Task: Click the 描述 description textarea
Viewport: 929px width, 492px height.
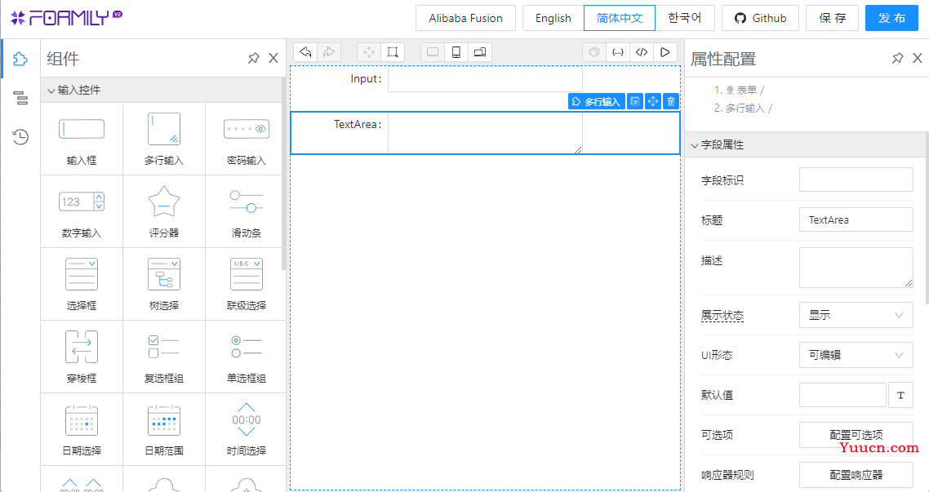Action: (x=856, y=268)
